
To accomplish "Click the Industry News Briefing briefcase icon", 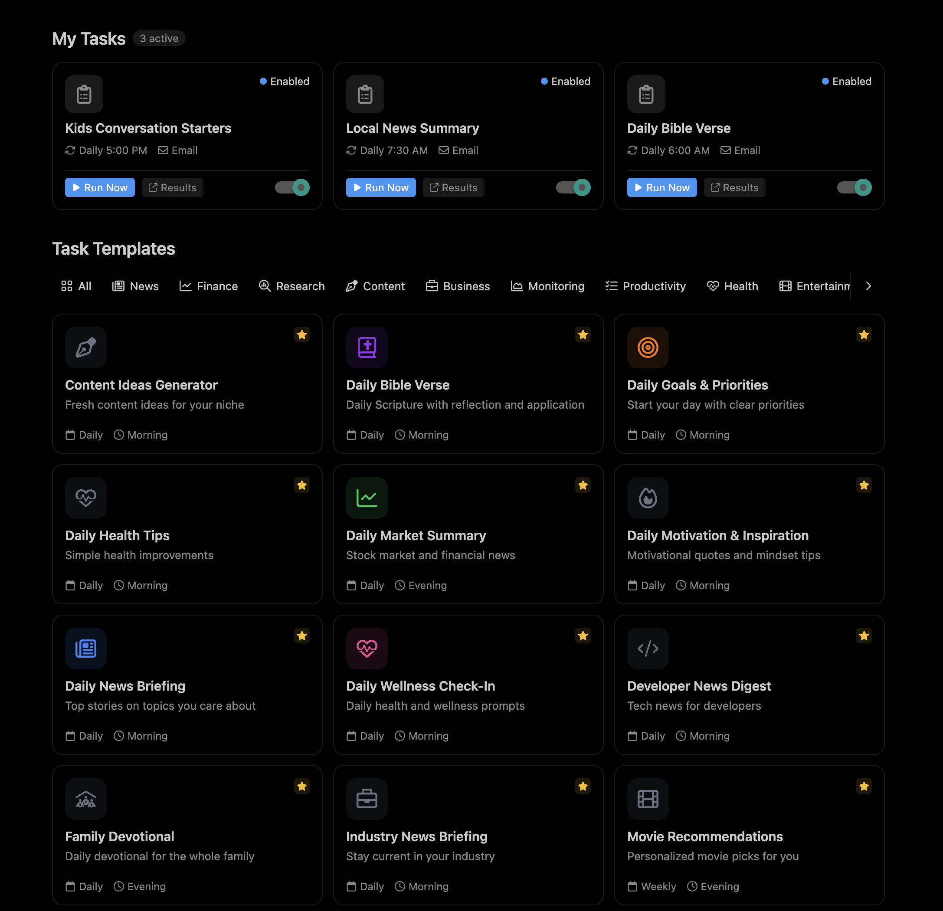I will click(x=367, y=800).
